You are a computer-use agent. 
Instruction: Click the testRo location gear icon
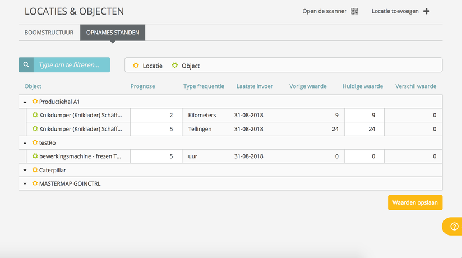click(35, 143)
